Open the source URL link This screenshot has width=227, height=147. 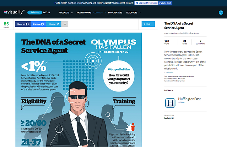(177, 79)
